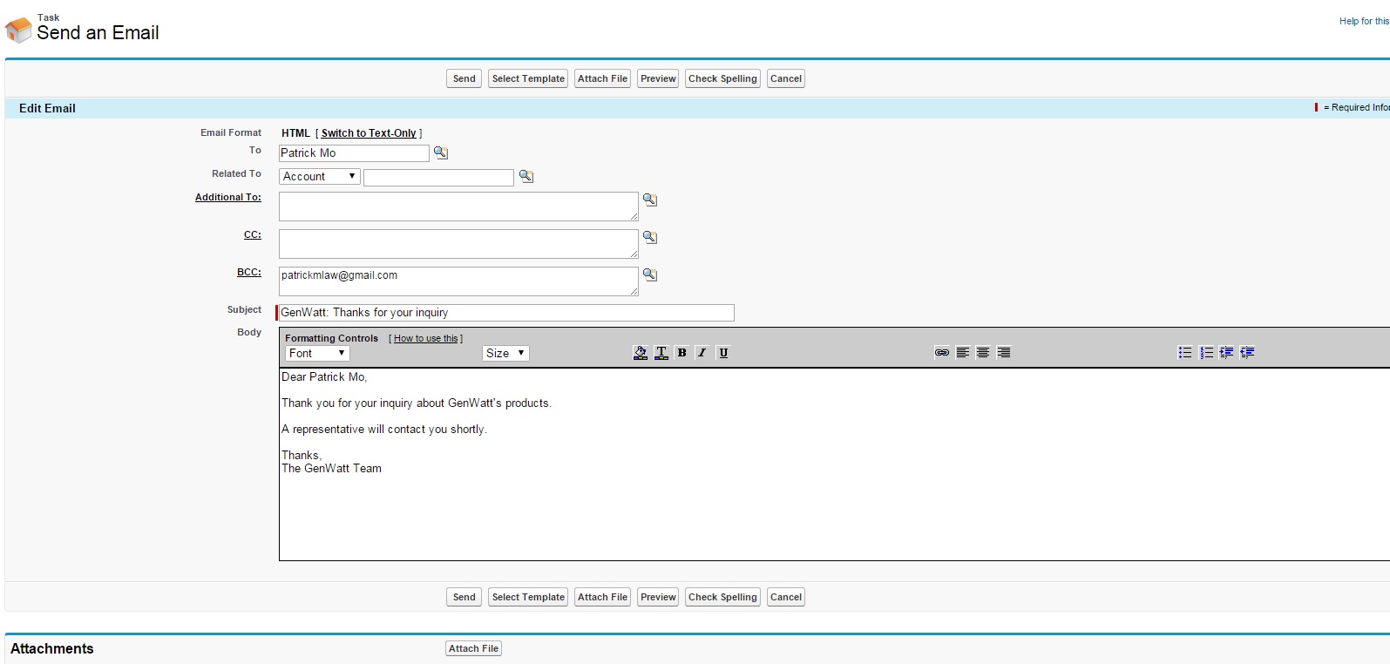Insert a hyperlink with the link icon
Image resolution: width=1390 pixels, height=664 pixels.
tap(942, 353)
